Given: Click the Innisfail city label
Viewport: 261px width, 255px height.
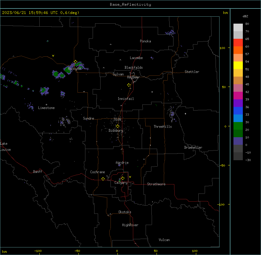Looking at the screenshot, I should (x=126, y=99).
